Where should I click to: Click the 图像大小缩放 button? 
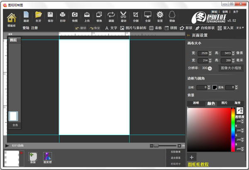pos(231,68)
